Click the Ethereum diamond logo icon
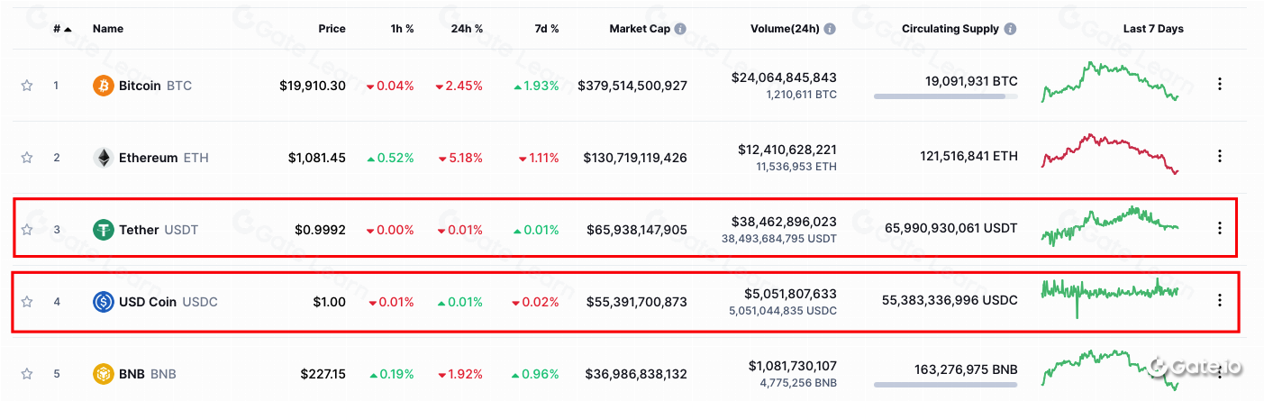 pyautogui.click(x=104, y=158)
